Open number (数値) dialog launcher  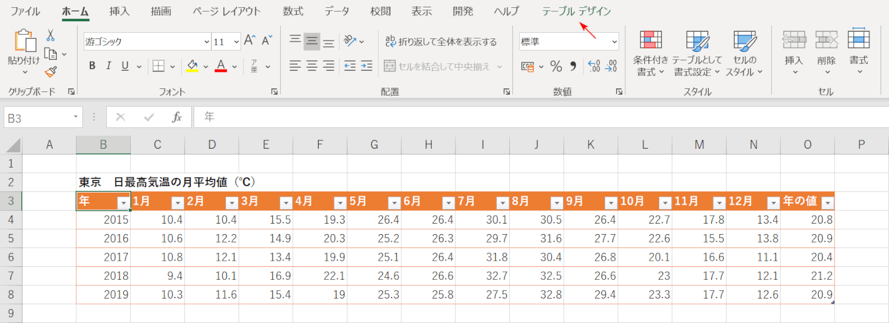coord(619,91)
